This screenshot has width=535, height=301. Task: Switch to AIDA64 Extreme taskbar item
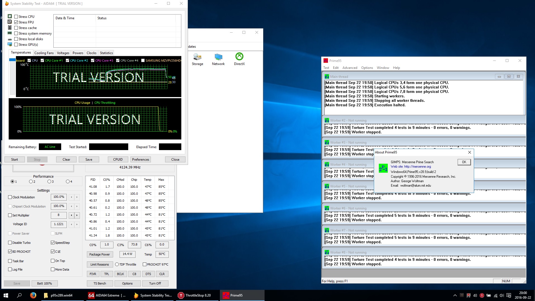pos(107,295)
